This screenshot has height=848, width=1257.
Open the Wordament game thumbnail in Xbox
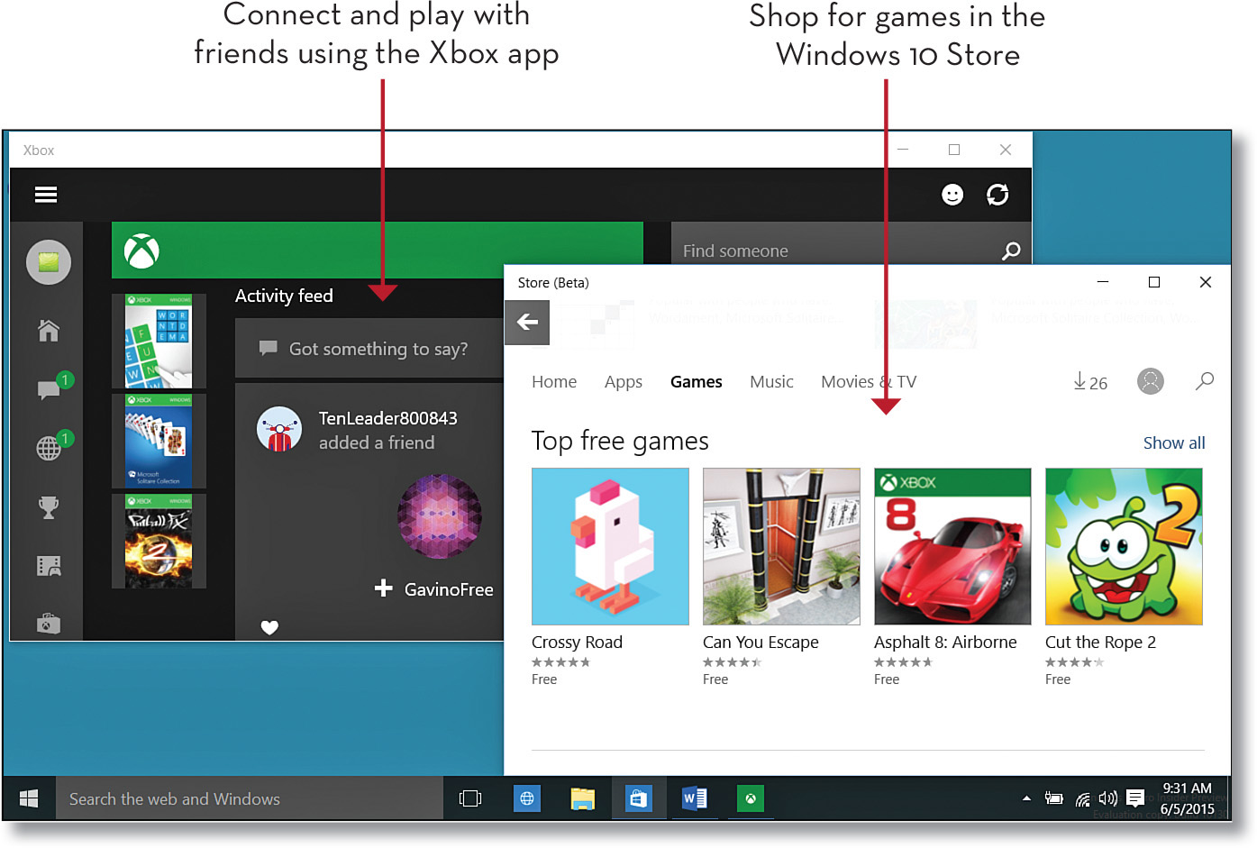tap(159, 342)
